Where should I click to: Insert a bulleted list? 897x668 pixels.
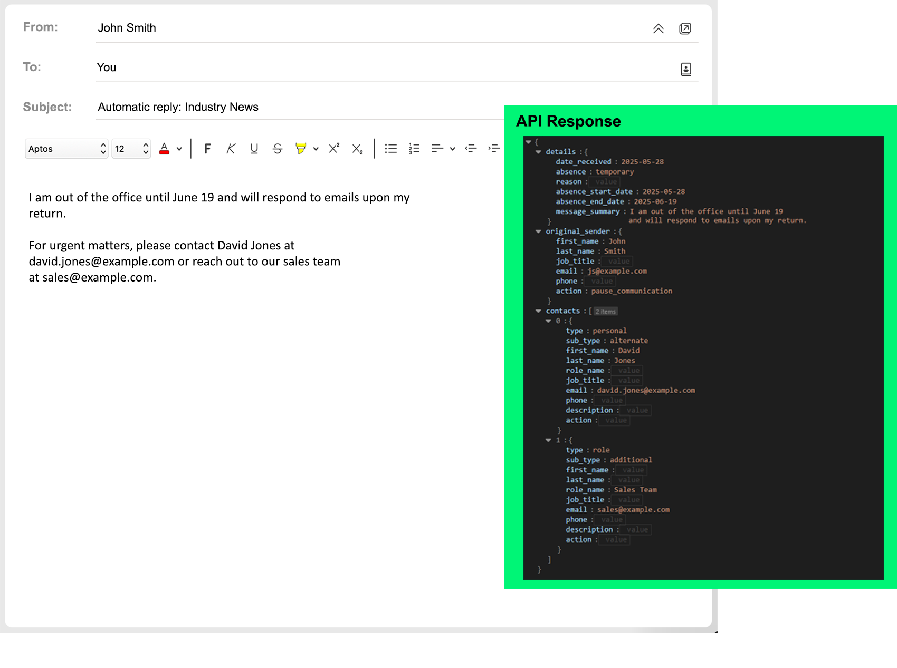[390, 149]
